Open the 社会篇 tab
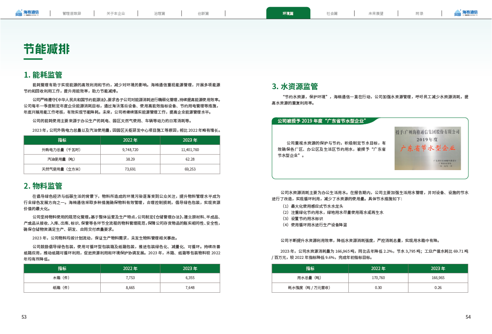The height and width of the screenshot is (334, 492). [x=332, y=13]
